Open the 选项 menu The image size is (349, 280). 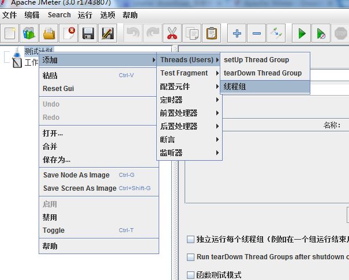pos(107,15)
